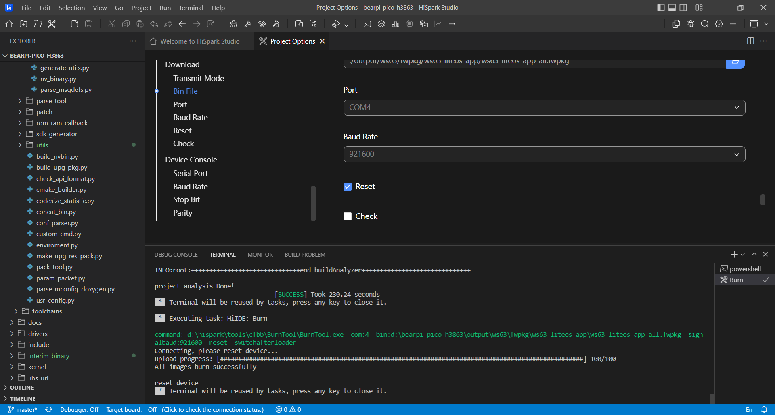This screenshot has height=415, width=775.
Task: Select Serial Port under Device Console
Action: (191, 173)
